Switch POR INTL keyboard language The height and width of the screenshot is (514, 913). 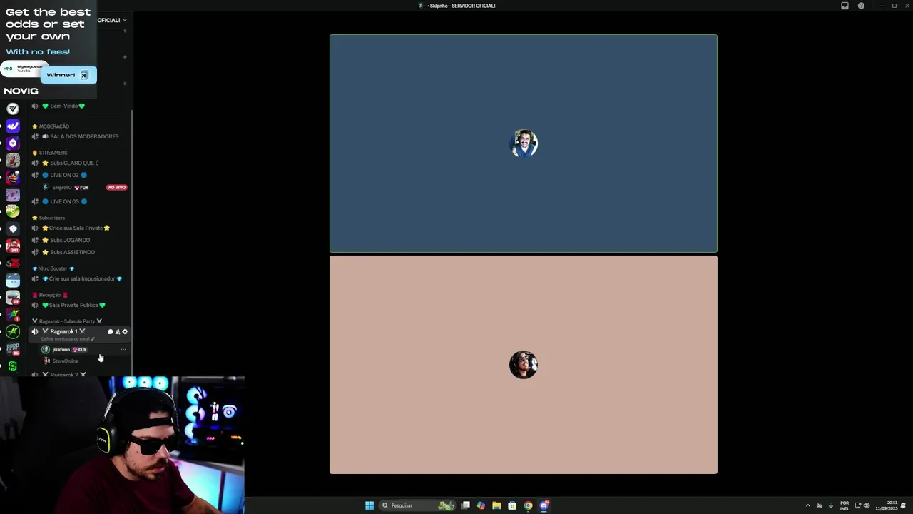click(845, 505)
